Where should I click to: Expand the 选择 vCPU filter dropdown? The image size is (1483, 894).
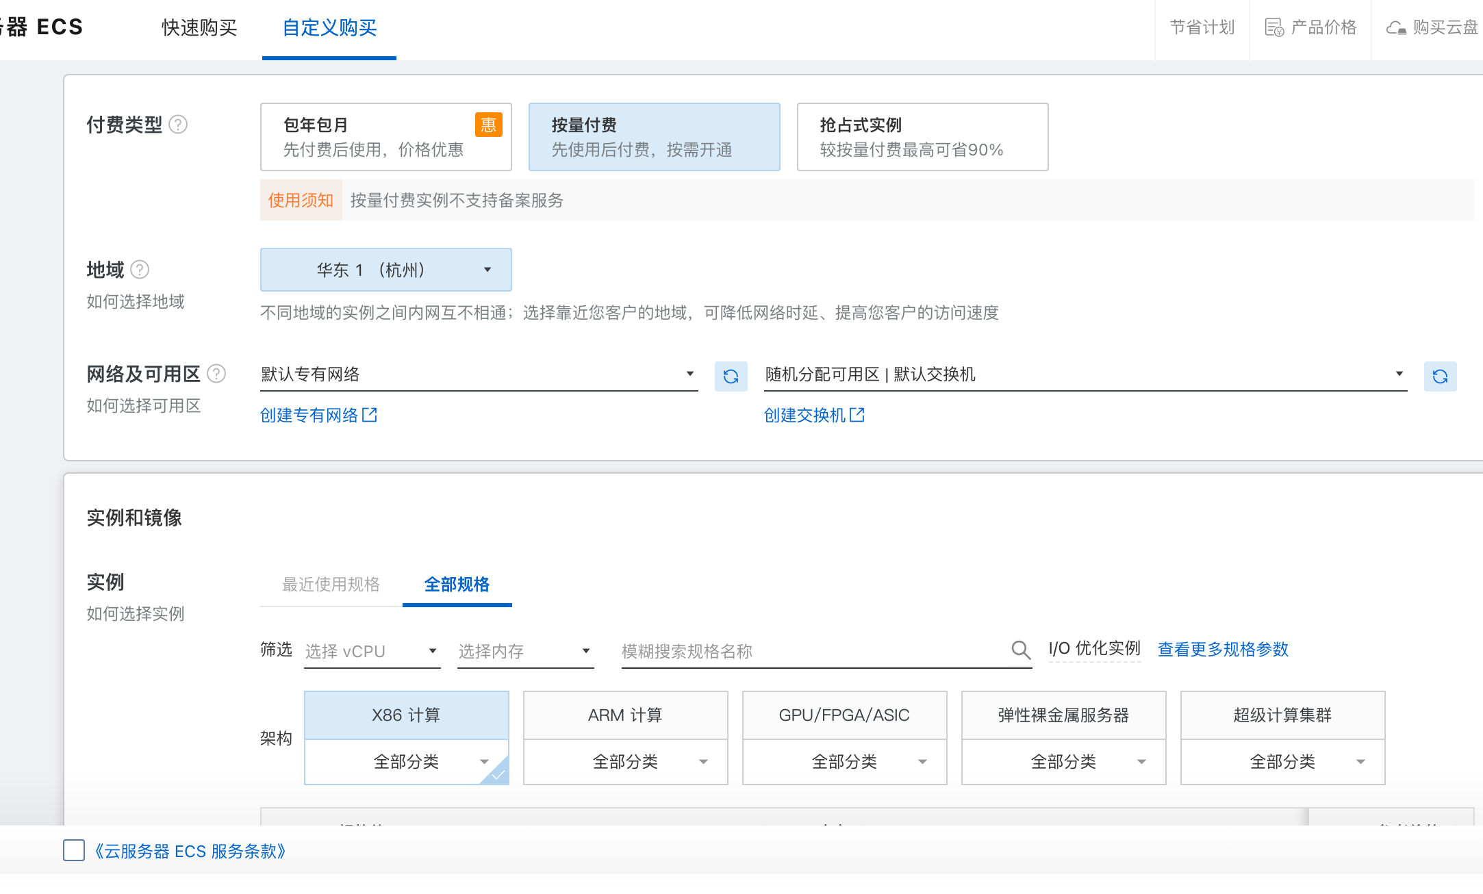coord(371,651)
